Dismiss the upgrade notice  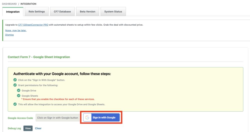(9, 35)
